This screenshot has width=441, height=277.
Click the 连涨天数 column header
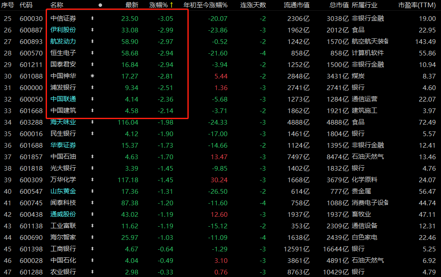click(253, 5)
